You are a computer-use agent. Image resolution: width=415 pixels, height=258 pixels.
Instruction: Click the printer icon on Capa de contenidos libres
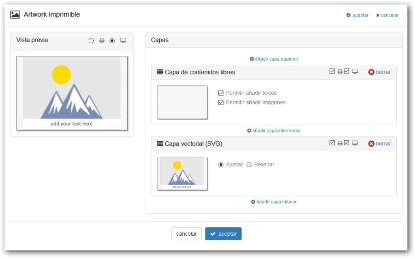tap(340, 72)
